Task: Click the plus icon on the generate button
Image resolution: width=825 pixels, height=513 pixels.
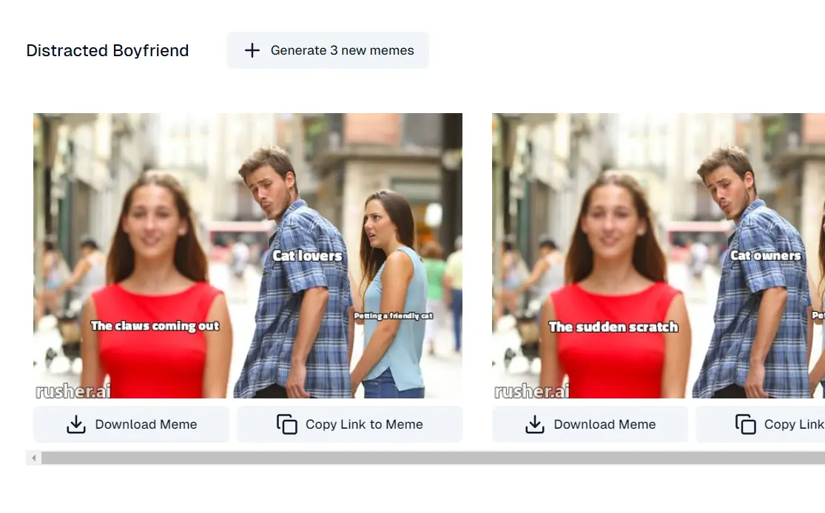Action: click(x=252, y=50)
